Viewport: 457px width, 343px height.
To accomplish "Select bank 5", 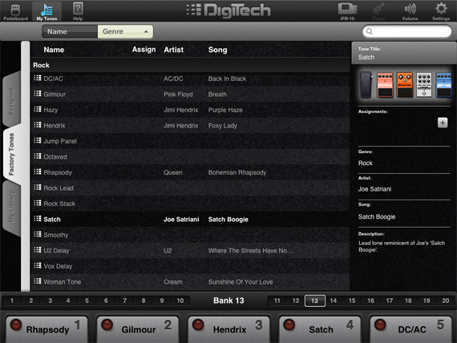I will 87,301.
